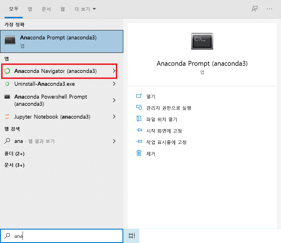Click the Uninstall-Anaconda3 green circle icon

coord(7,84)
